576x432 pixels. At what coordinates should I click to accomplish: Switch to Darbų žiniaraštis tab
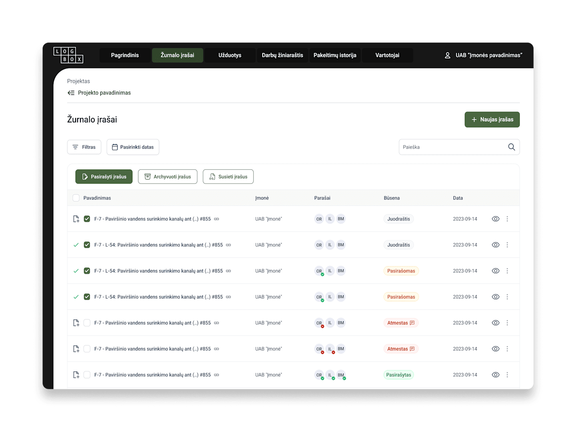tap(282, 55)
